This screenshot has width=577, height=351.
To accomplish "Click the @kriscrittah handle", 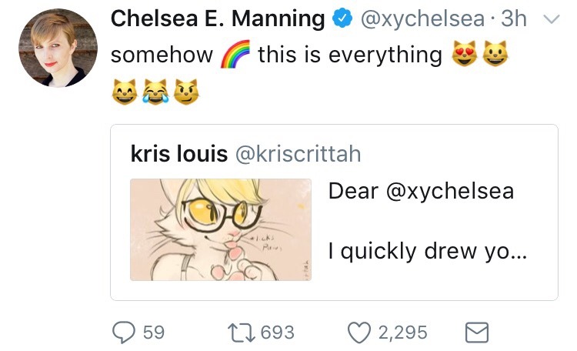I will [x=297, y=153].
